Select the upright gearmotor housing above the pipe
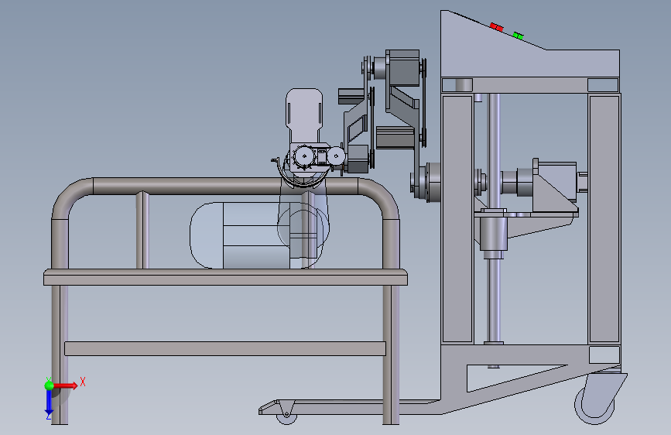 tap(304, 115)
